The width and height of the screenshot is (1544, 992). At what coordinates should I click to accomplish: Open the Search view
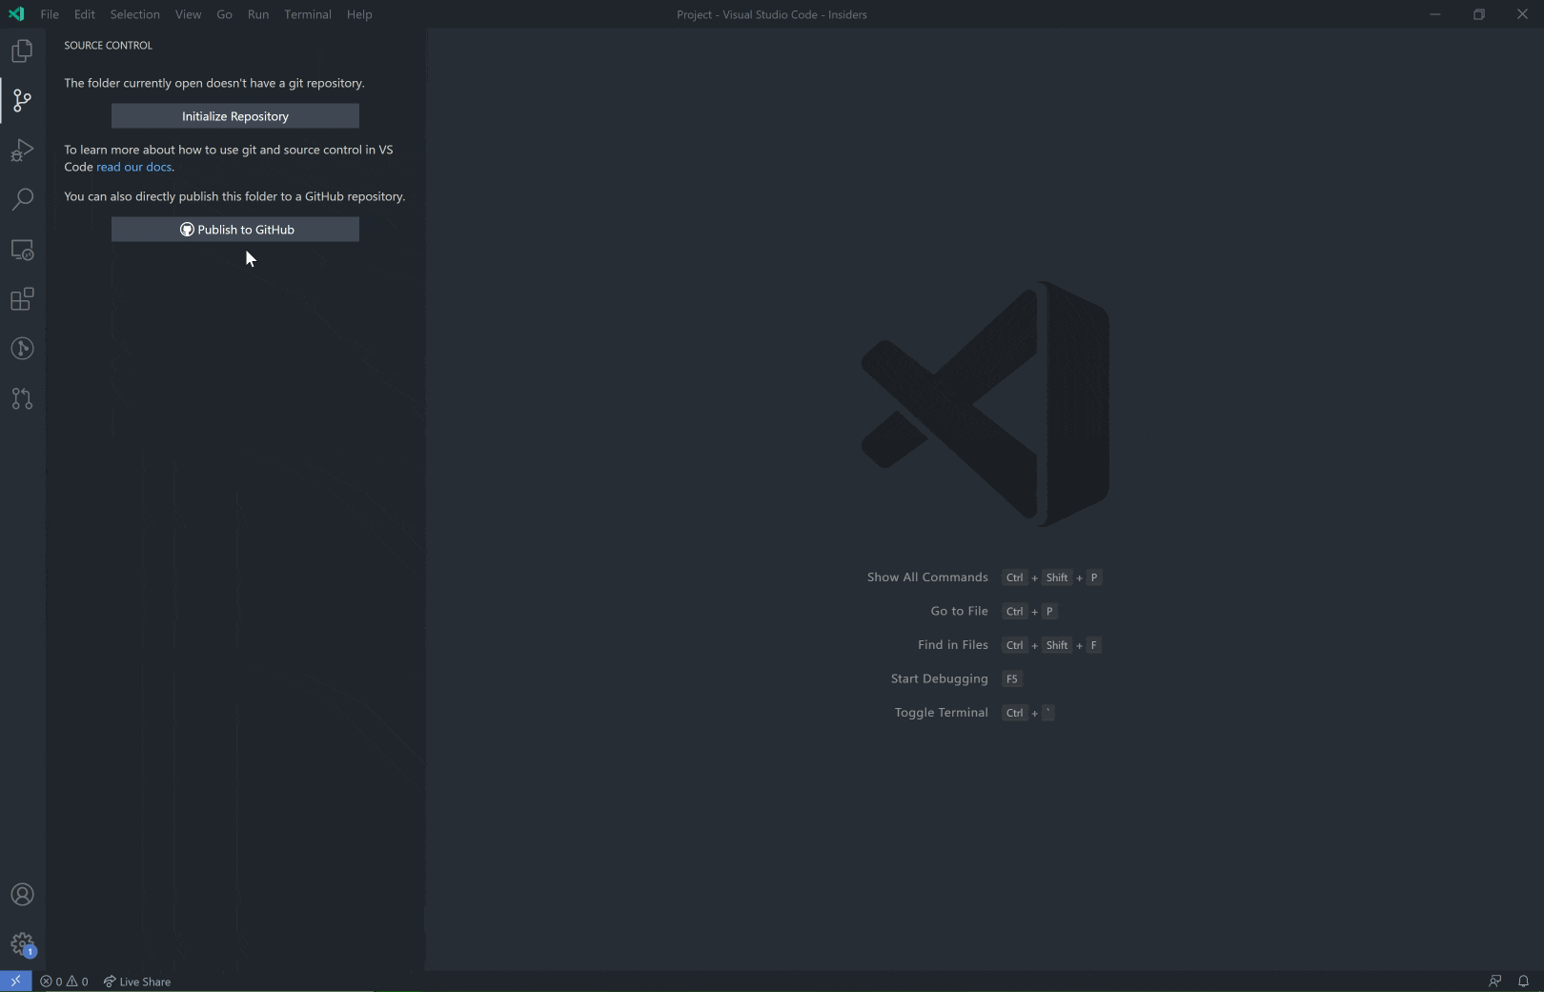click(x=21, y=200)
